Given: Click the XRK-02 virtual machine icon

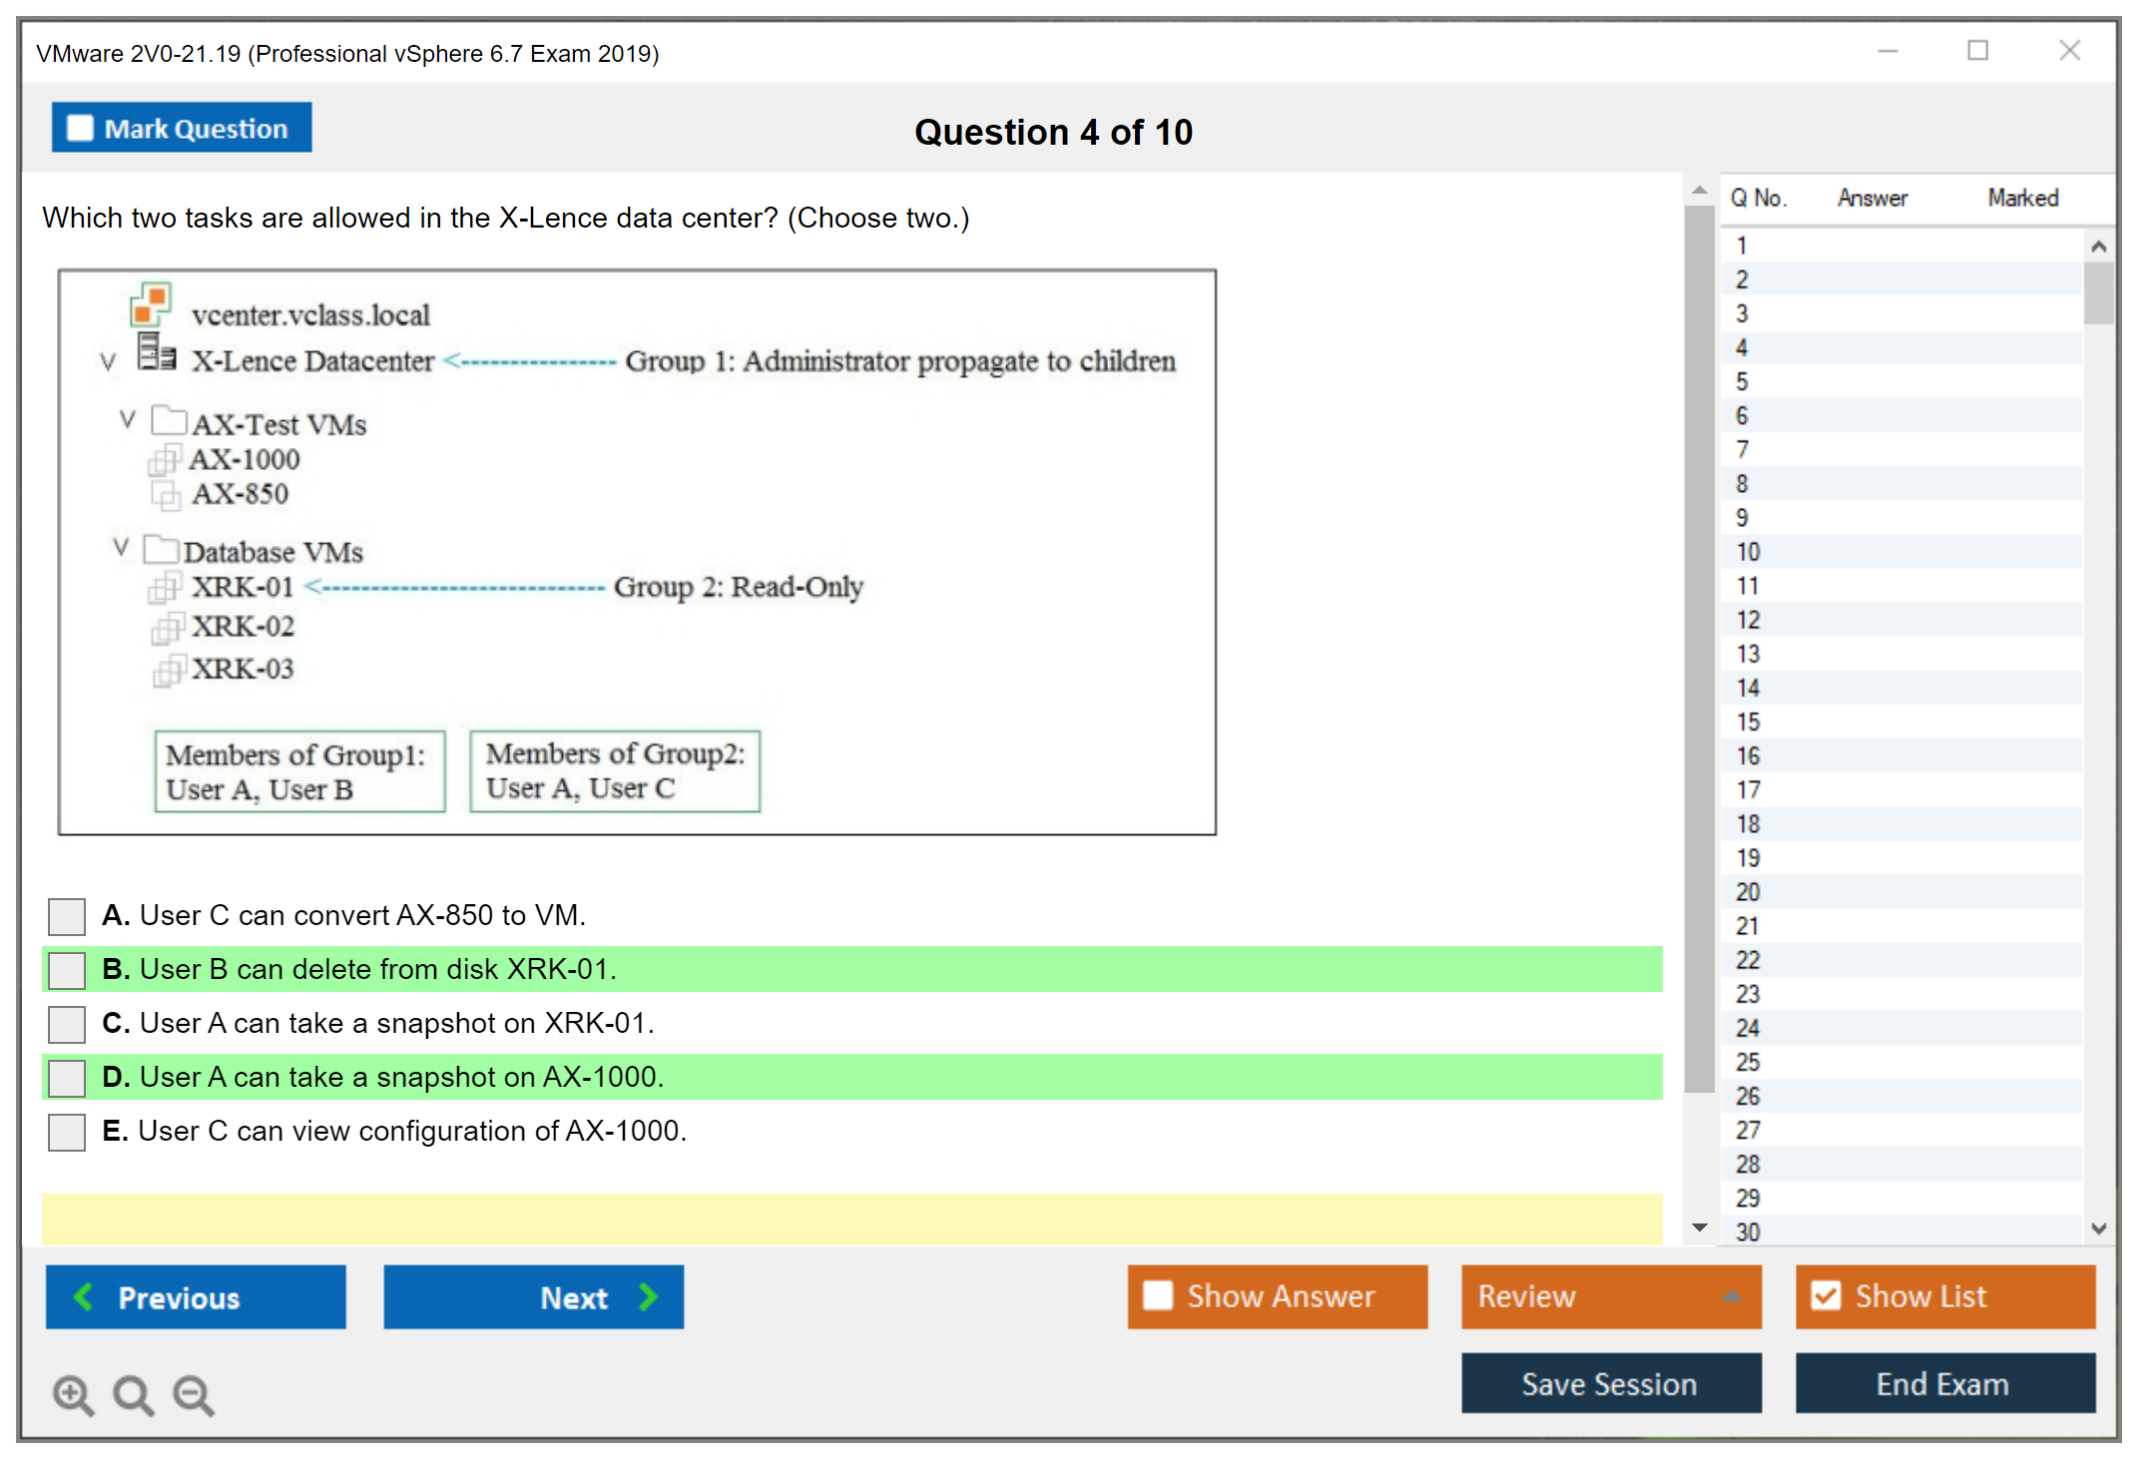Looking at the screenshot, I should (167, 628).
